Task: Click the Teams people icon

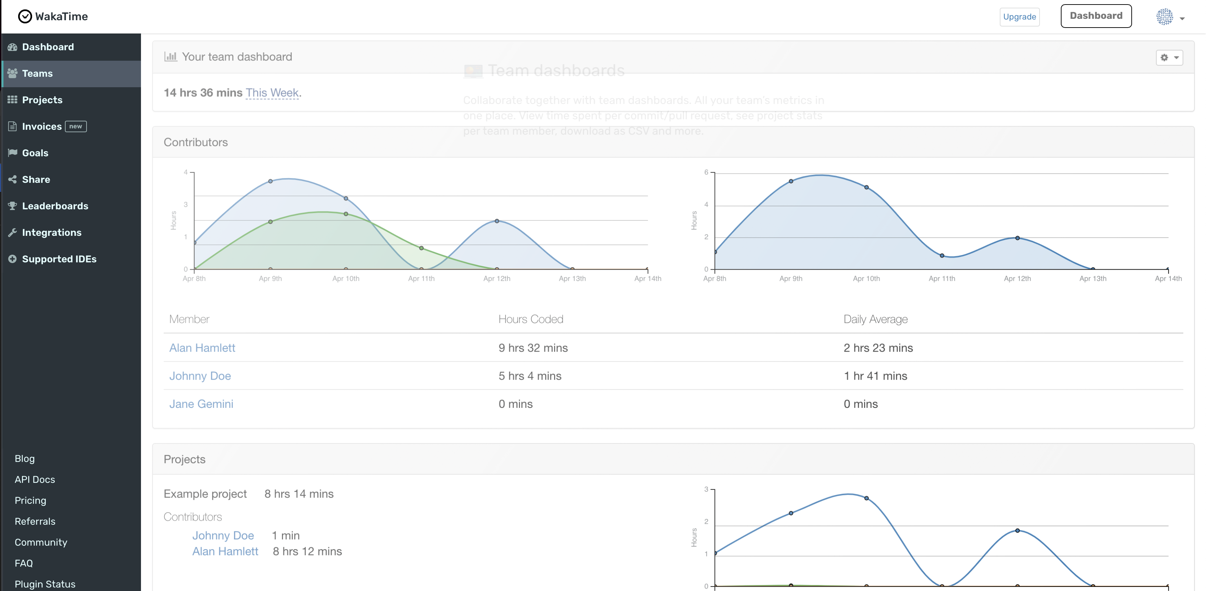Action: click(x=13, y=74)
